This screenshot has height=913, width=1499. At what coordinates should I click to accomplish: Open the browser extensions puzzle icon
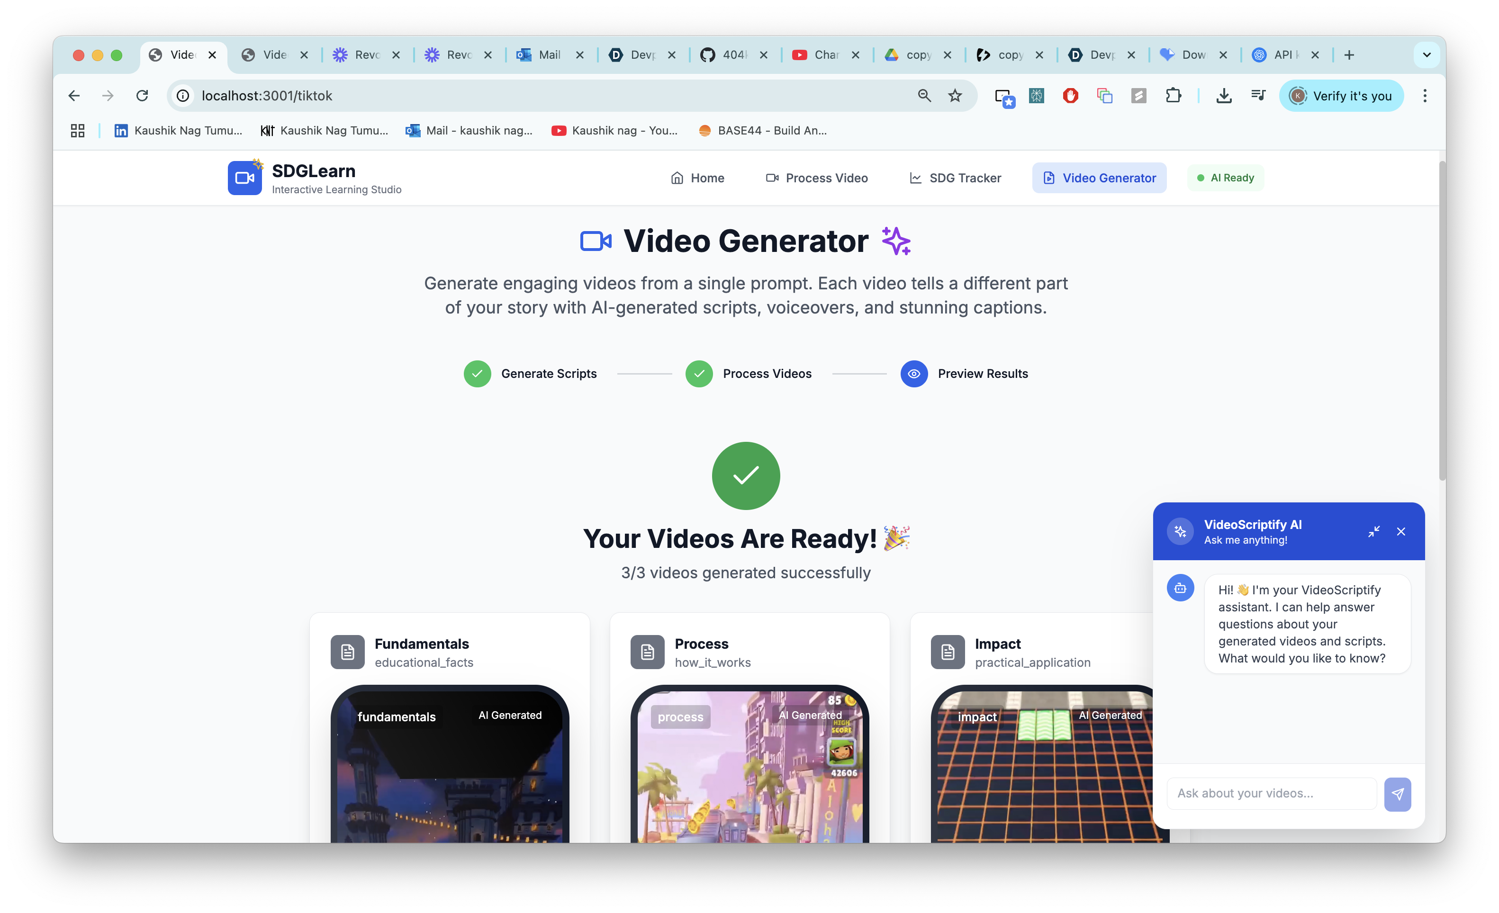click(x=1173, y=96)
